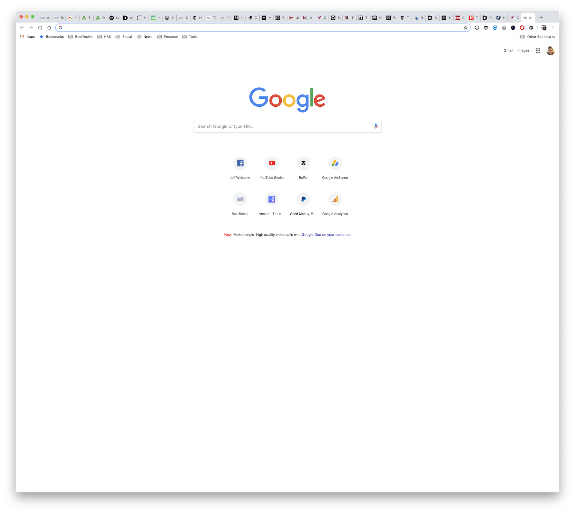
Task: Reload the current page
Action: pyautogui.click(x=40, y=28)
